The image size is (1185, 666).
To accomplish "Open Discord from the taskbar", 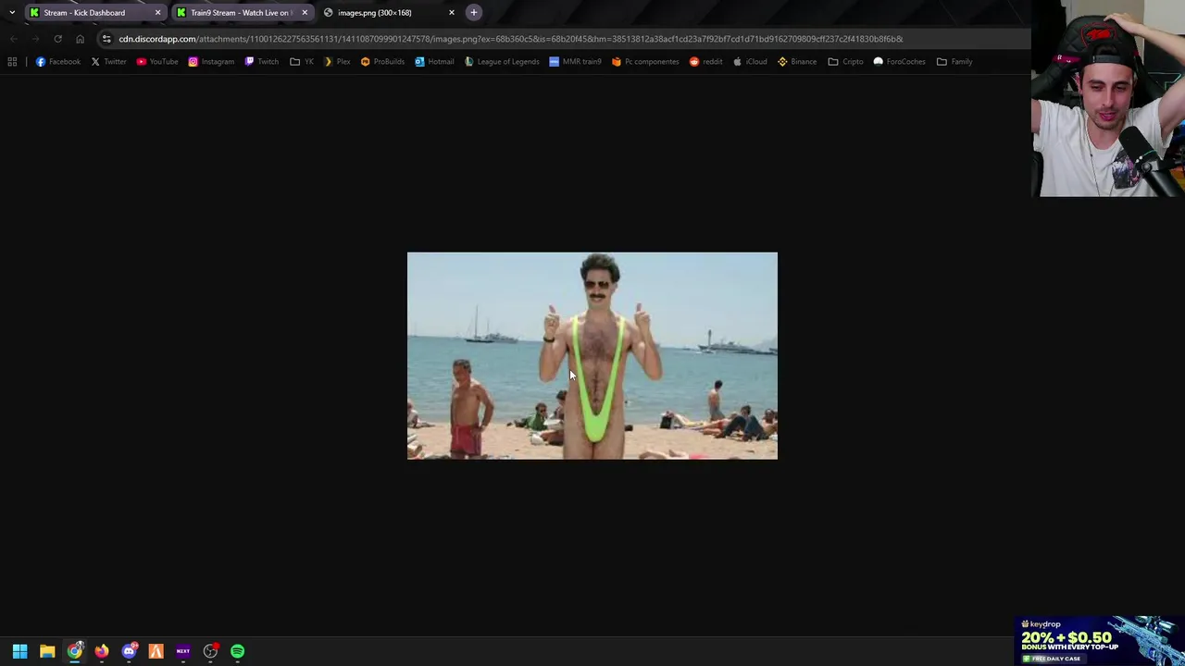I will pos(129,651).
